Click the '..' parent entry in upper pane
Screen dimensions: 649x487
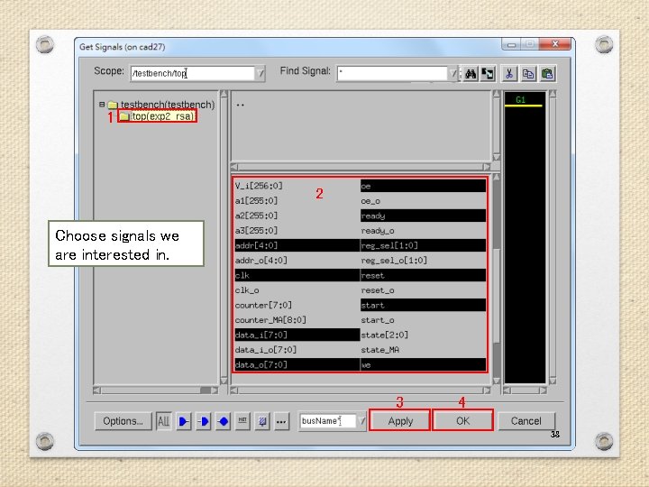point(240,105)
